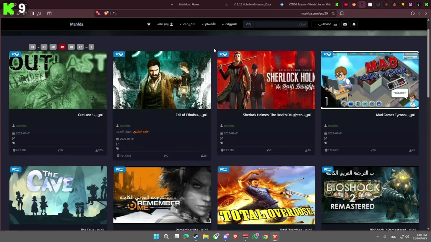Like the Sherlock Holmes post thumbs-up

pos(269,150)
